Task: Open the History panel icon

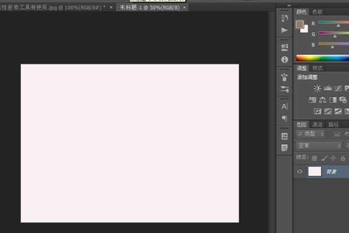Action: tap(284, 17)
